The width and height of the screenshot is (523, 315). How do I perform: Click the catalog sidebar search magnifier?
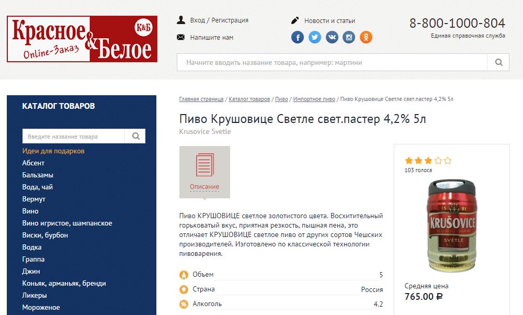pos(135,136)
